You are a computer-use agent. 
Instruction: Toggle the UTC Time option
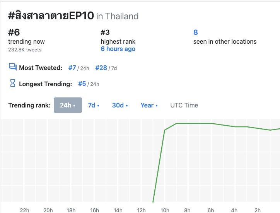click(184, 105)
